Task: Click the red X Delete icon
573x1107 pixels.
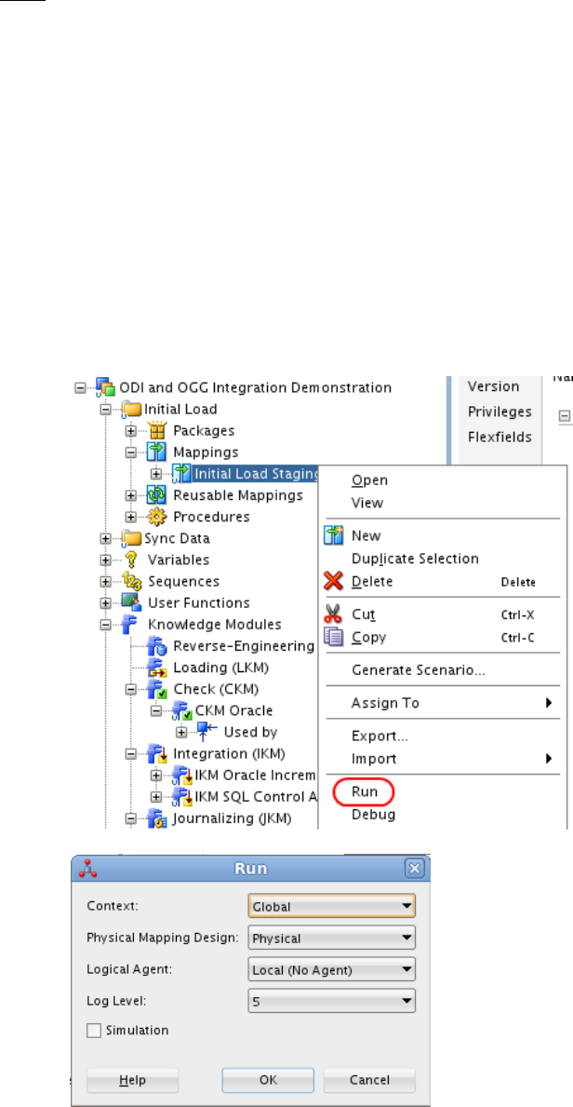Action: coord(333,582)
